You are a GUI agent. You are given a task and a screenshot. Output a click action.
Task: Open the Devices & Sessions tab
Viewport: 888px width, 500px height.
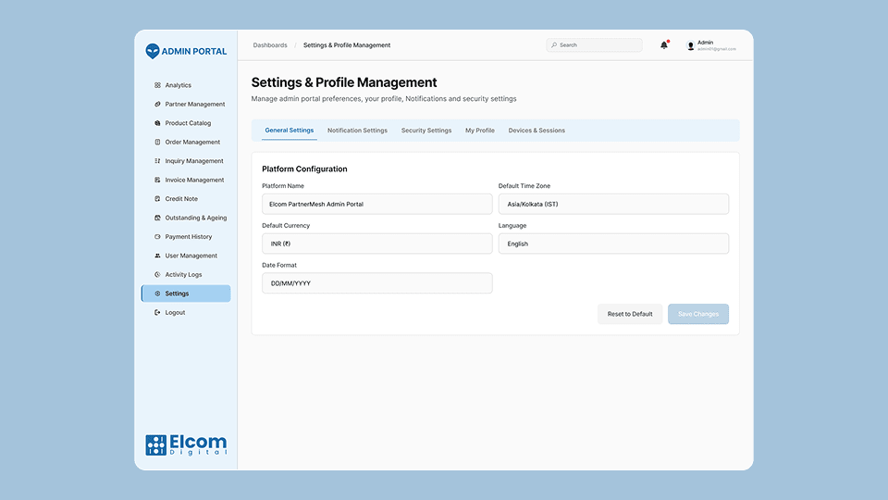[x=536, y=131]
